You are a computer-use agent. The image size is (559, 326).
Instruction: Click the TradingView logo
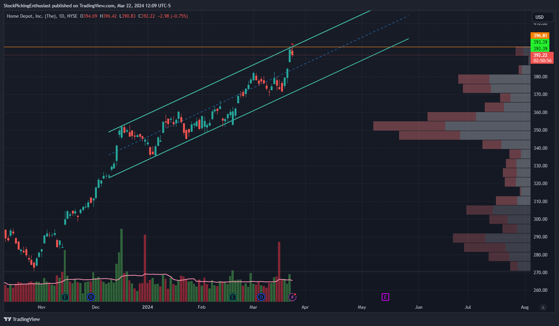[22, 319]
